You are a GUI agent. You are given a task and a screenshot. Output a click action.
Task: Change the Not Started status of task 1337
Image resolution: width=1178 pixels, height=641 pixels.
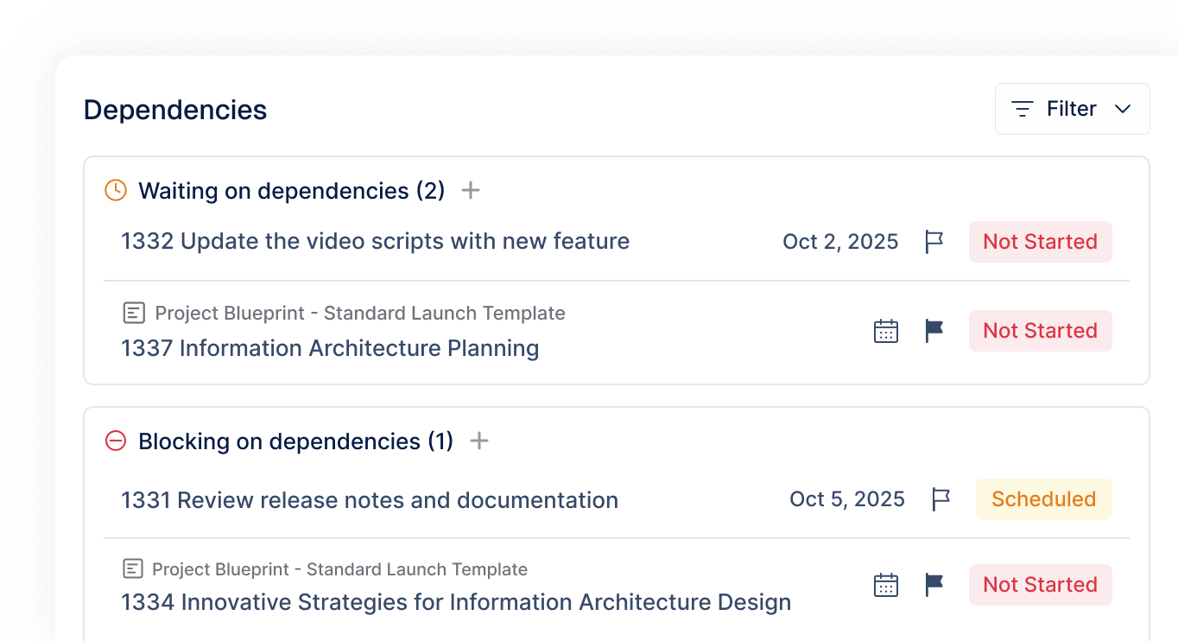[x=1040, y=331]
